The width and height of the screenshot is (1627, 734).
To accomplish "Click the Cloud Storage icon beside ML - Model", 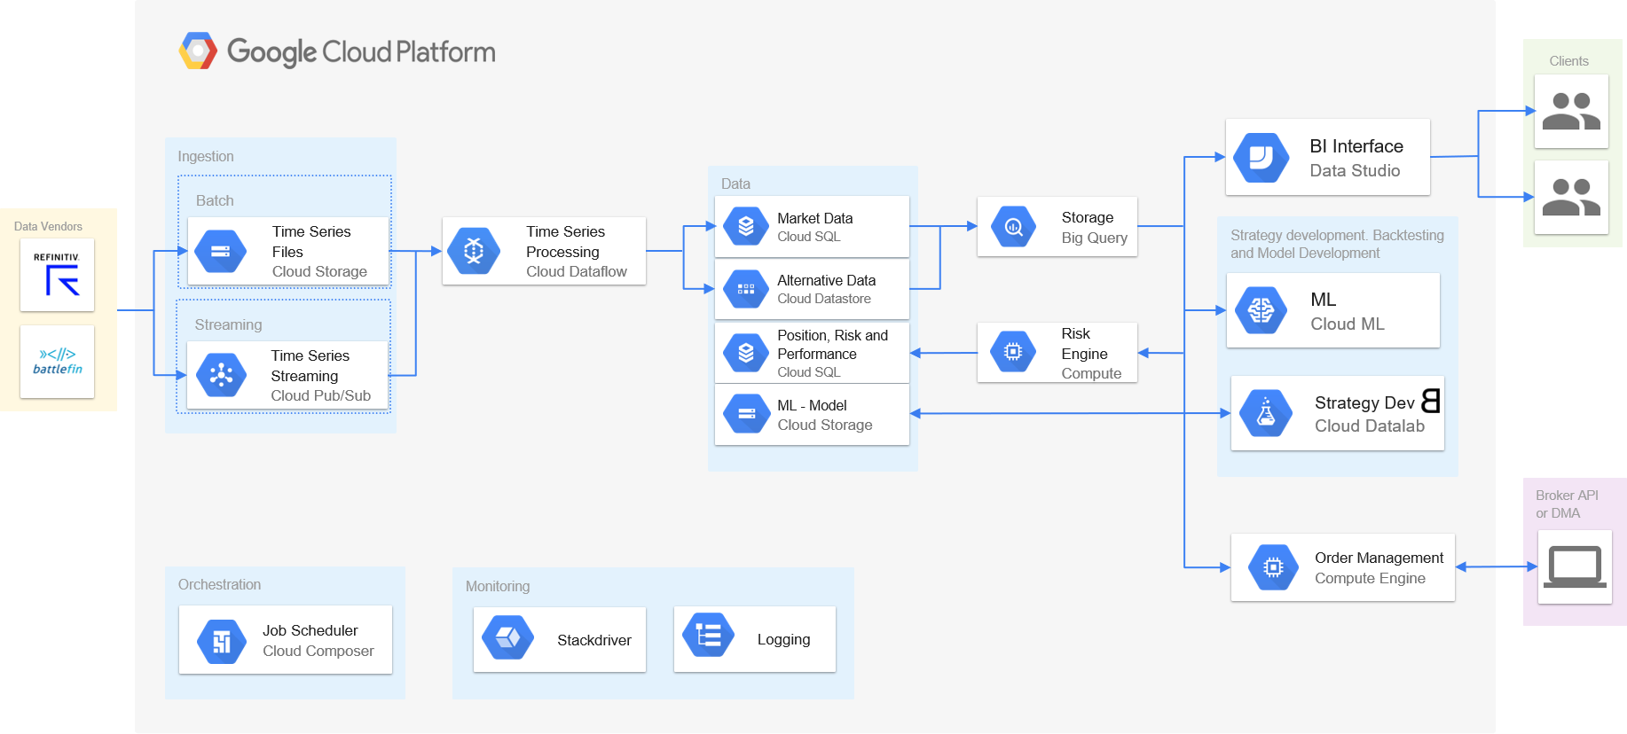I will tap(746, 413).
